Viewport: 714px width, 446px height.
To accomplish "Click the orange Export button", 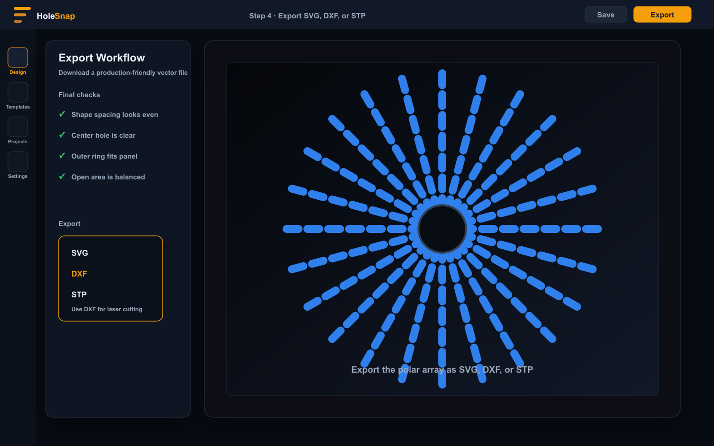I will [x=662, y=15].
